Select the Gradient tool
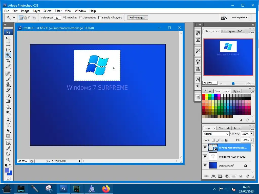 8,101
